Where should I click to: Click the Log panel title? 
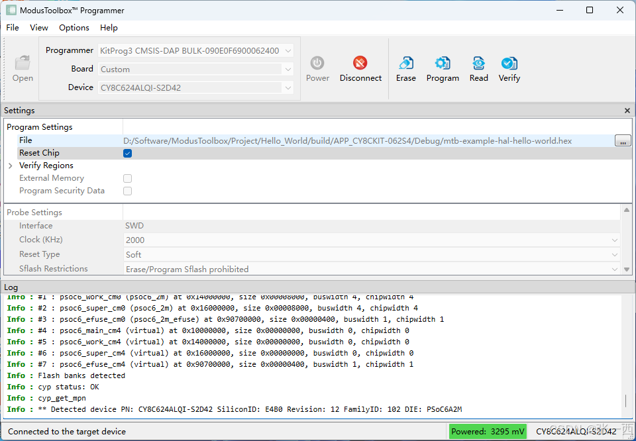click(x=11, y=287)
